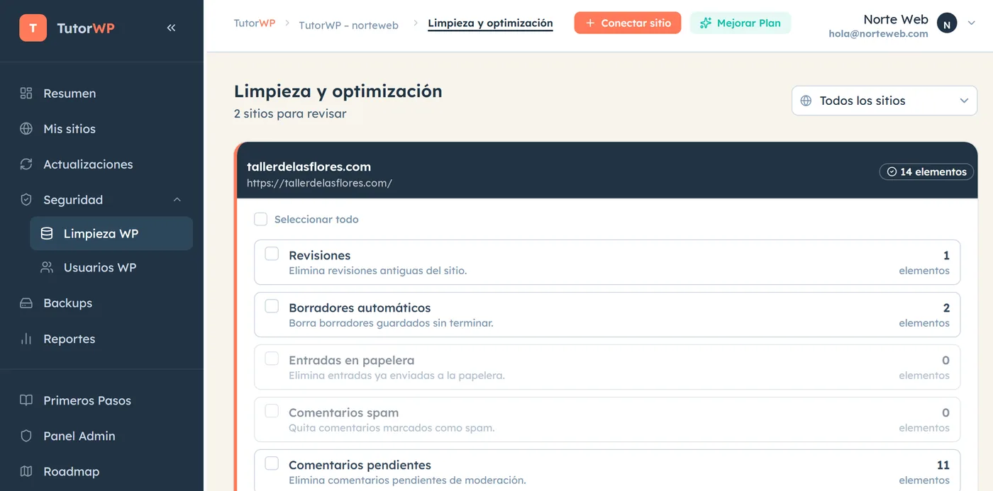Click the Usuarios WP people icon
The width and height of the screenshot is (993, 491).
pos(47,267)
